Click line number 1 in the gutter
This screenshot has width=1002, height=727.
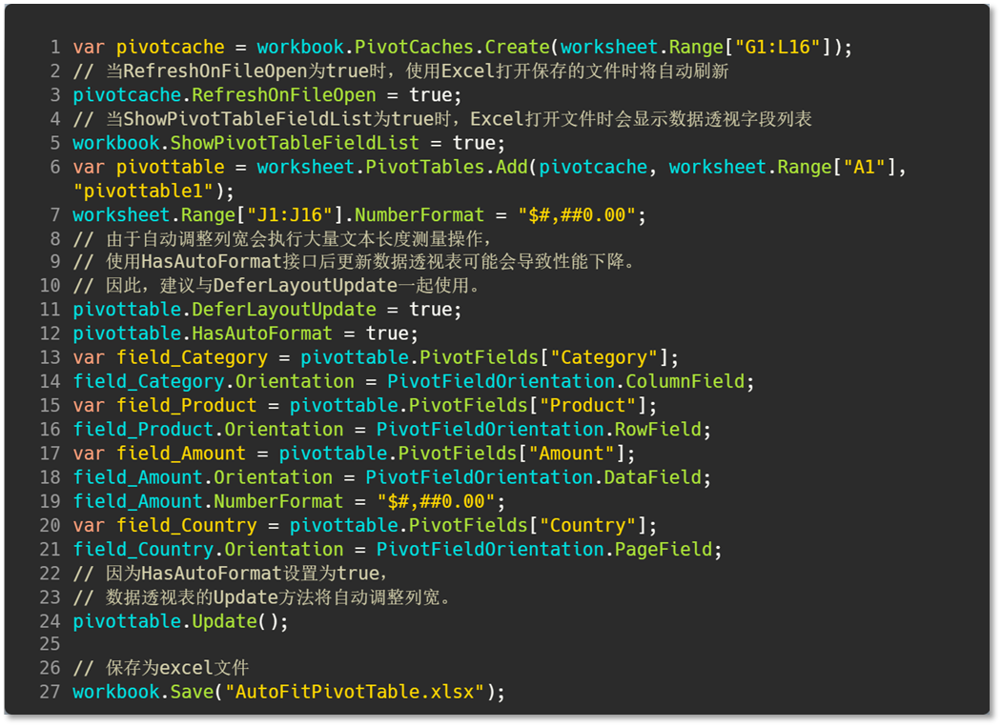coord(54,47)
